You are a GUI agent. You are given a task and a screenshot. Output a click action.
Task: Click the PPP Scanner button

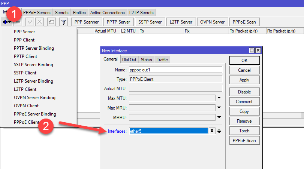tap(87, 22)
